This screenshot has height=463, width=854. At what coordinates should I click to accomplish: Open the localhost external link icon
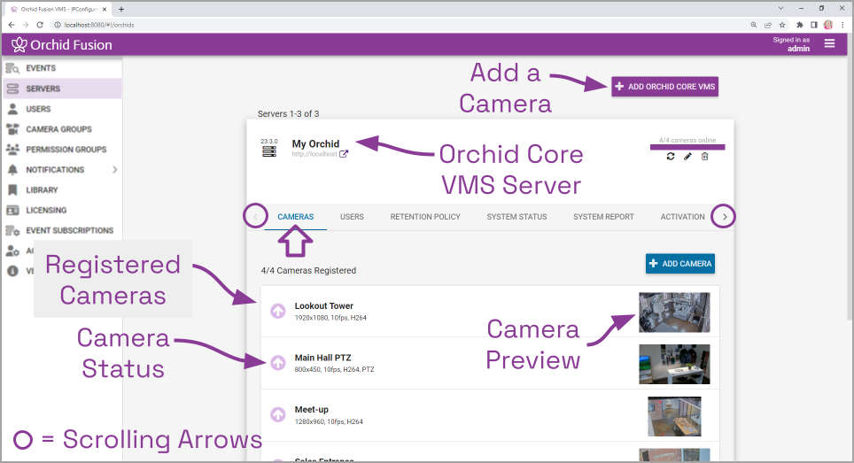tap(344, 154)
